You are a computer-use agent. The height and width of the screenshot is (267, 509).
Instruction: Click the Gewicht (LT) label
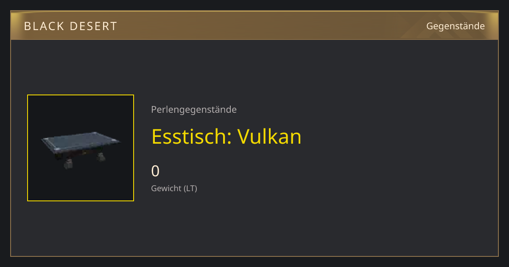pos(174,189)
